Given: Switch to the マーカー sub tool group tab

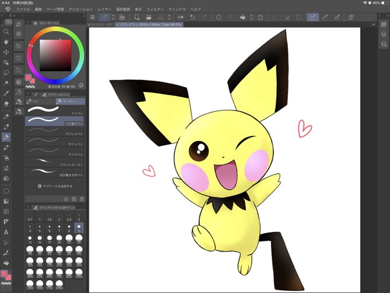Looking at the screenshot, I should (x=71, y=102).
